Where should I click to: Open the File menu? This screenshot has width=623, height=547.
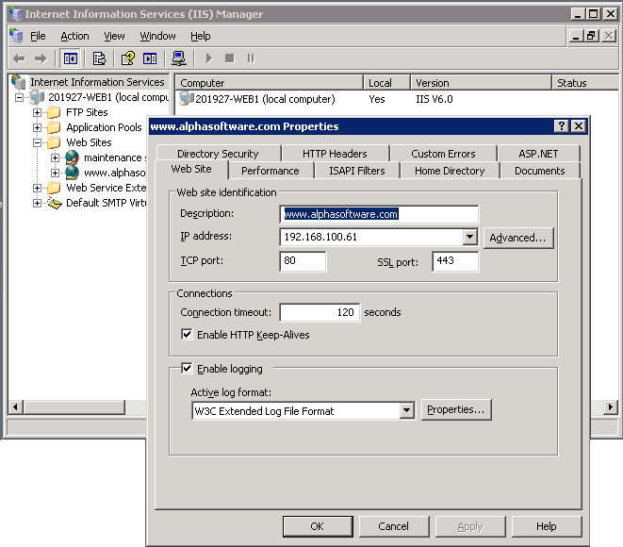pyautogui.click(x=38, y=36)
